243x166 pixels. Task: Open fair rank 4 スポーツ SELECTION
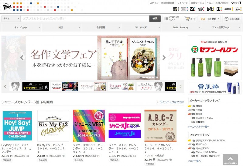pyautogui.click(x=207, y=152)
